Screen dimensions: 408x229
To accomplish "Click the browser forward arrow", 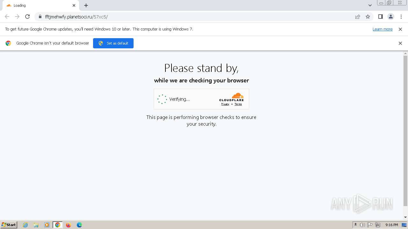I will [x=17, y=17].
